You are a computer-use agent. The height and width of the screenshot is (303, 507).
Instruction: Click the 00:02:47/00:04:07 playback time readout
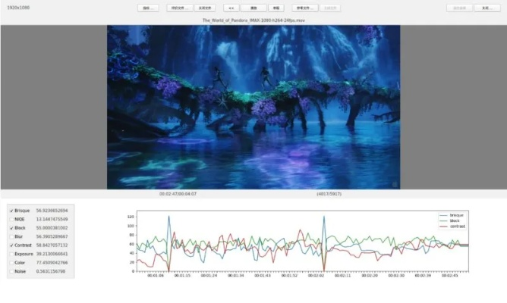(x=178, y=194)
